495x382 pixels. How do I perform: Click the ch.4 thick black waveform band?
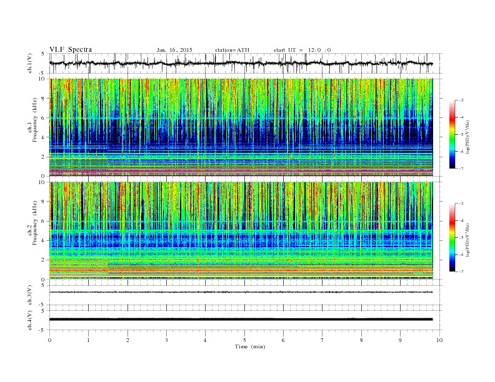click(x=241, y=320)
